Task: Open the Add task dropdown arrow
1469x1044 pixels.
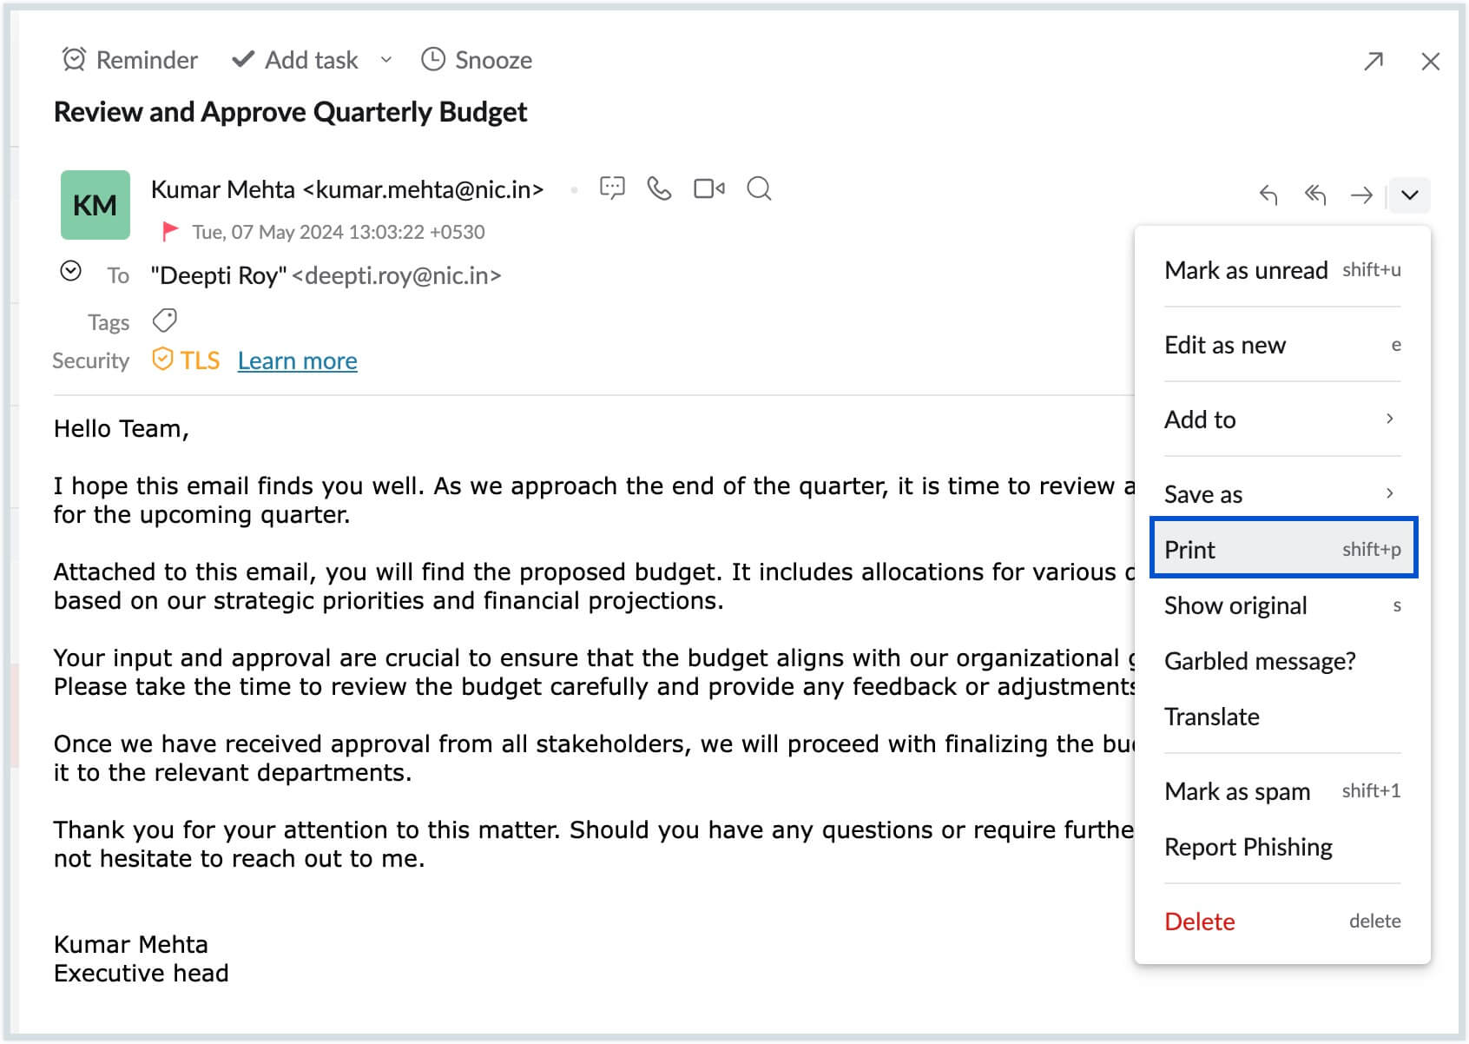Action: click(386, 59)
